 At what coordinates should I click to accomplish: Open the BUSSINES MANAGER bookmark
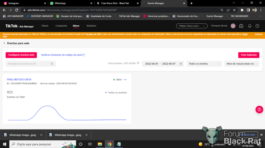click(x=40, y=16)
